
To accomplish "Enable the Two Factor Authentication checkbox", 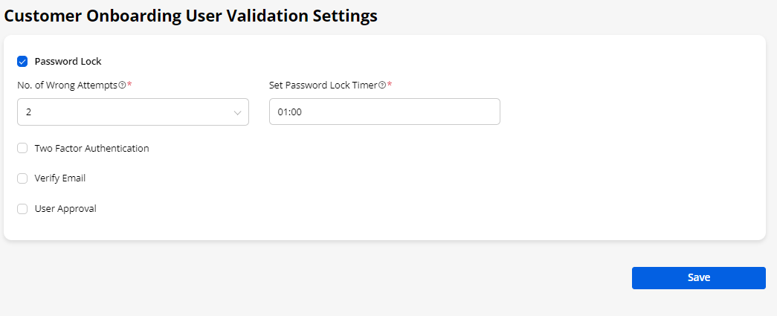I will click(22, 149).
